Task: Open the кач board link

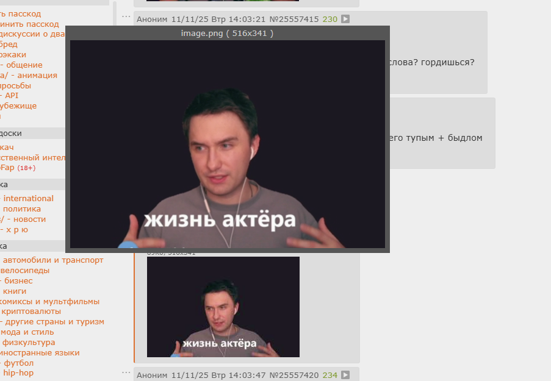Action: coord(7,148)
